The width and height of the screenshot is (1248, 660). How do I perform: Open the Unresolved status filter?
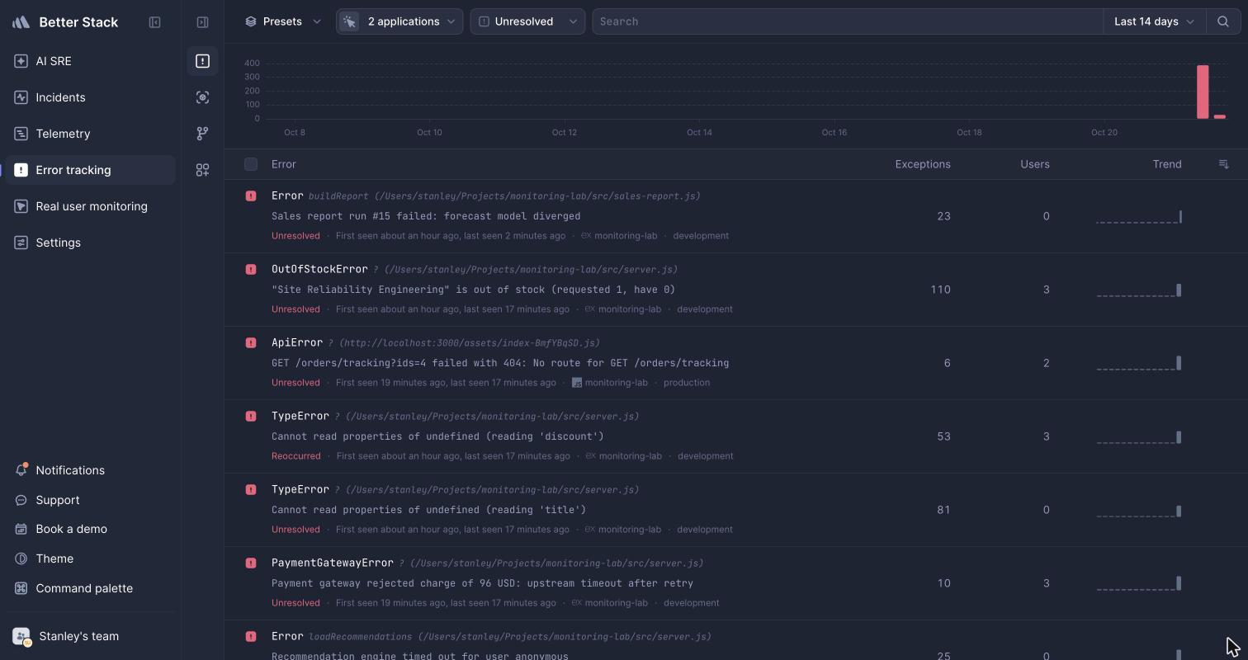[x=527, y=21]
